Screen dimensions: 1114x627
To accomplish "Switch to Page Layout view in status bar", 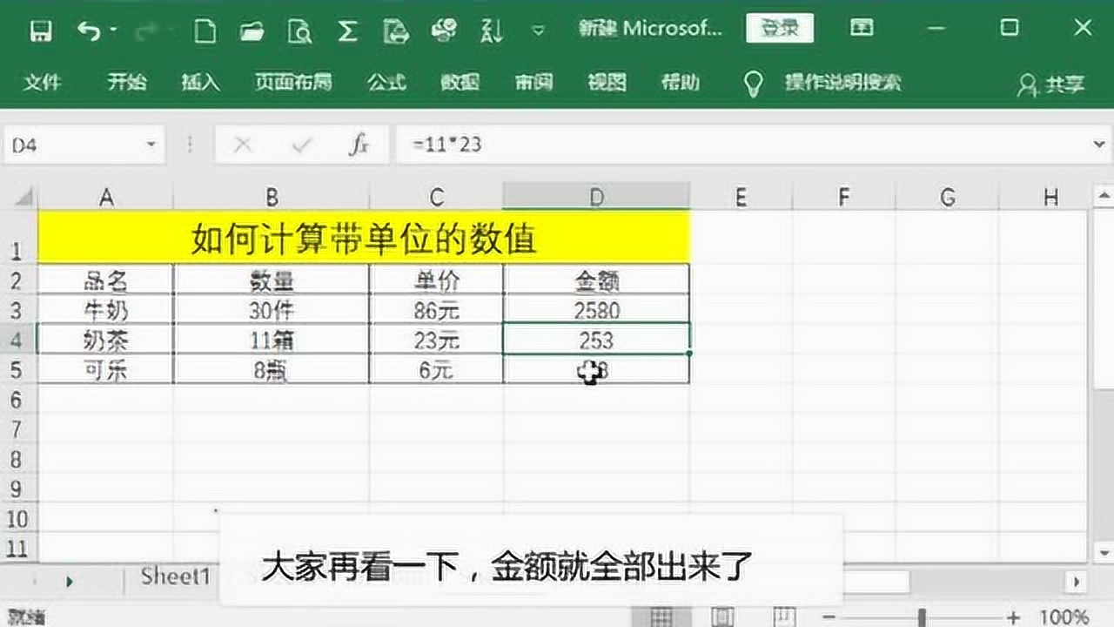I will [723, 617].
